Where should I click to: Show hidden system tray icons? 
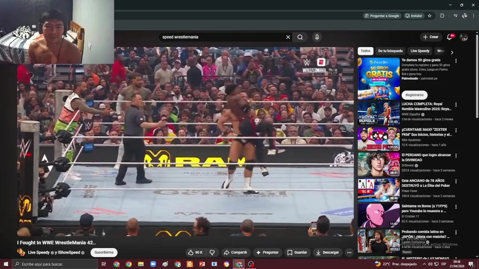(424, 264)
